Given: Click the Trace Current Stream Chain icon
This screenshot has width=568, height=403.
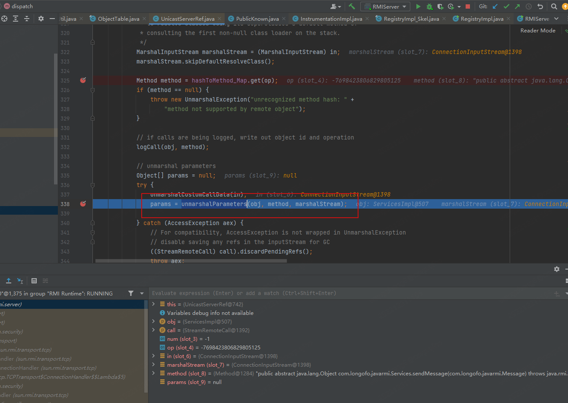Looking at the screenshot, I should click(45, 281).
